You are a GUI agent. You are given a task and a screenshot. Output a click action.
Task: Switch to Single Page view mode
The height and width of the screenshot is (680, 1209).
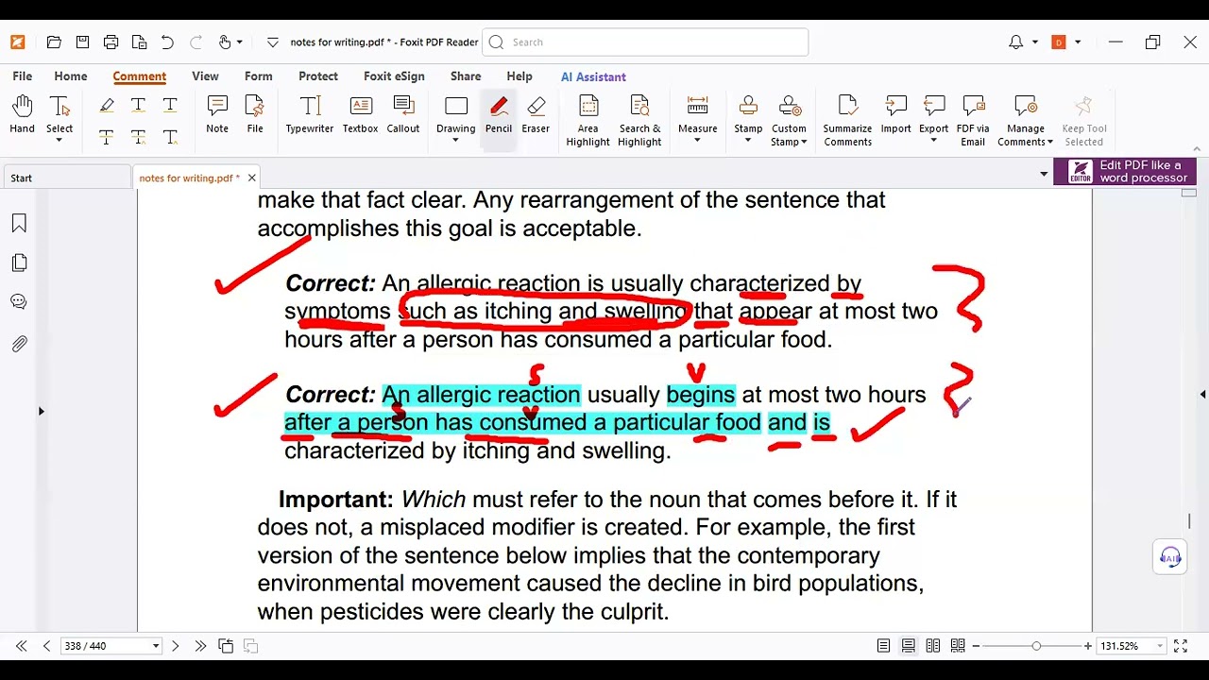[883, 646]
